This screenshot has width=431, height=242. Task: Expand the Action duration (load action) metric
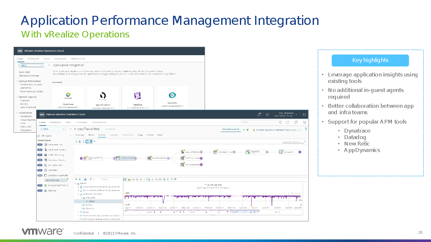coord(78,187)
